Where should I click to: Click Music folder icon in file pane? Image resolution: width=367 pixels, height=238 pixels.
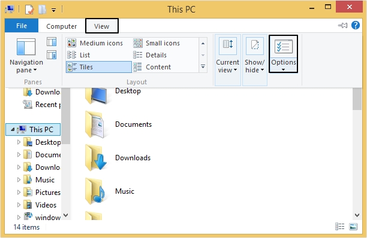pyautogui.click(x=95, y=191)
